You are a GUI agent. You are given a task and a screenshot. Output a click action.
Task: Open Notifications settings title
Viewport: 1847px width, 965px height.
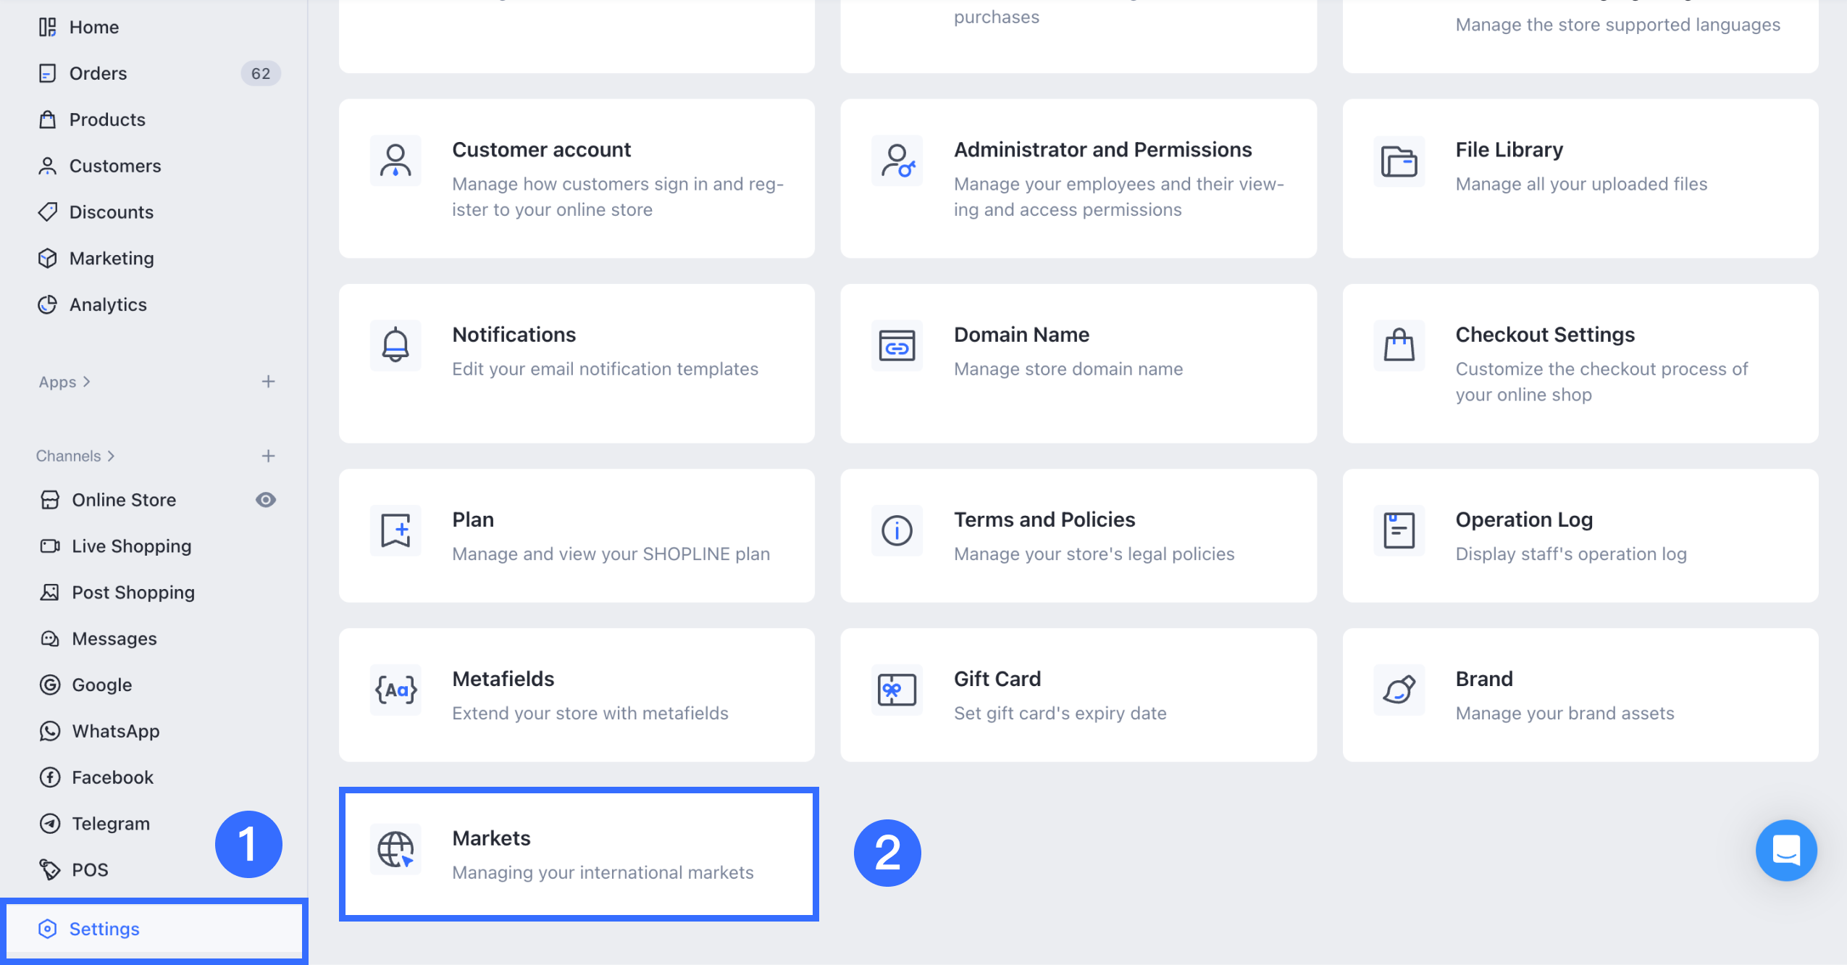(514, 335)
